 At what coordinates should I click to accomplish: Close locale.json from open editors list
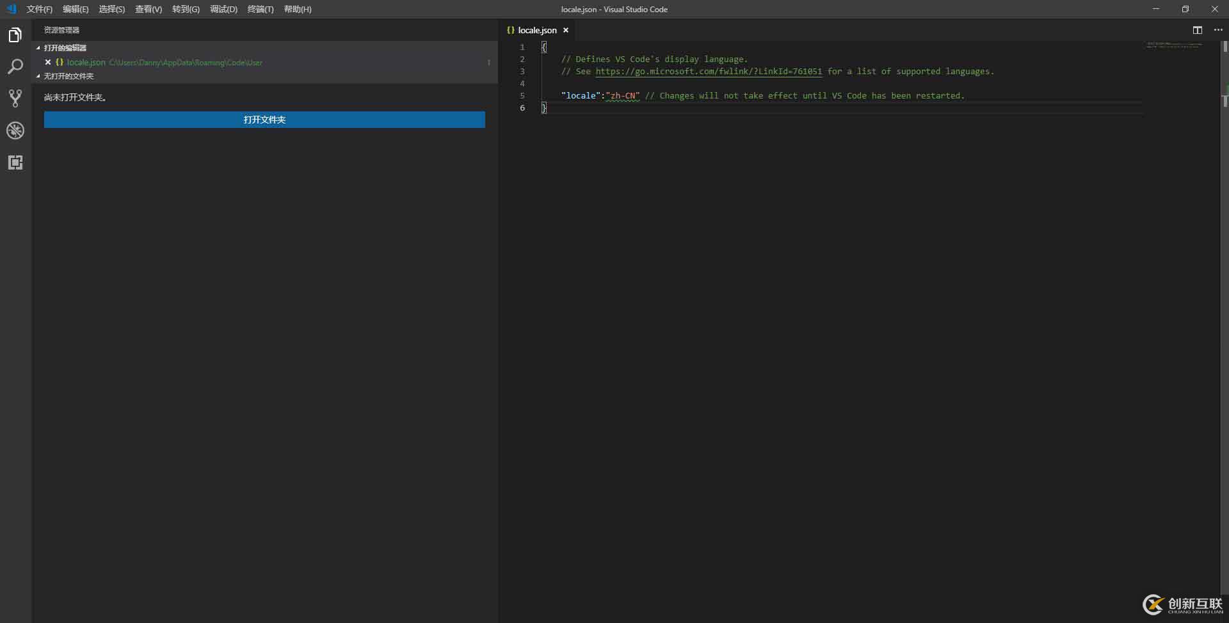(x=48, y=62)
